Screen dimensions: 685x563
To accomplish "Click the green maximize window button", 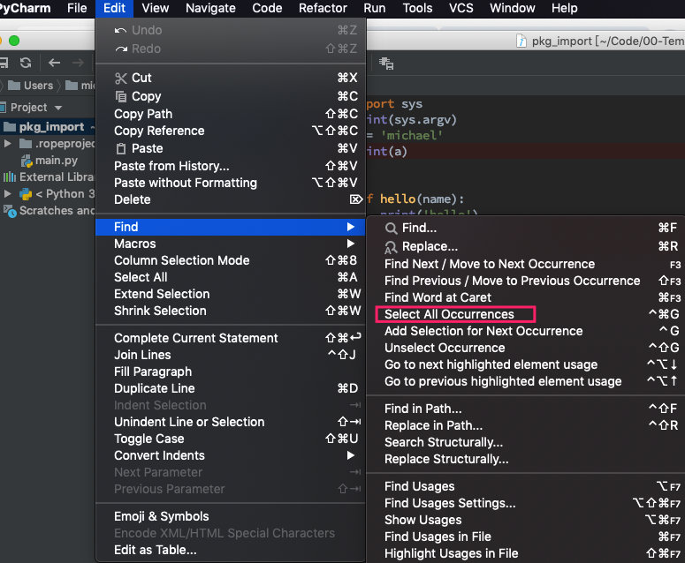I will (14, 41).
